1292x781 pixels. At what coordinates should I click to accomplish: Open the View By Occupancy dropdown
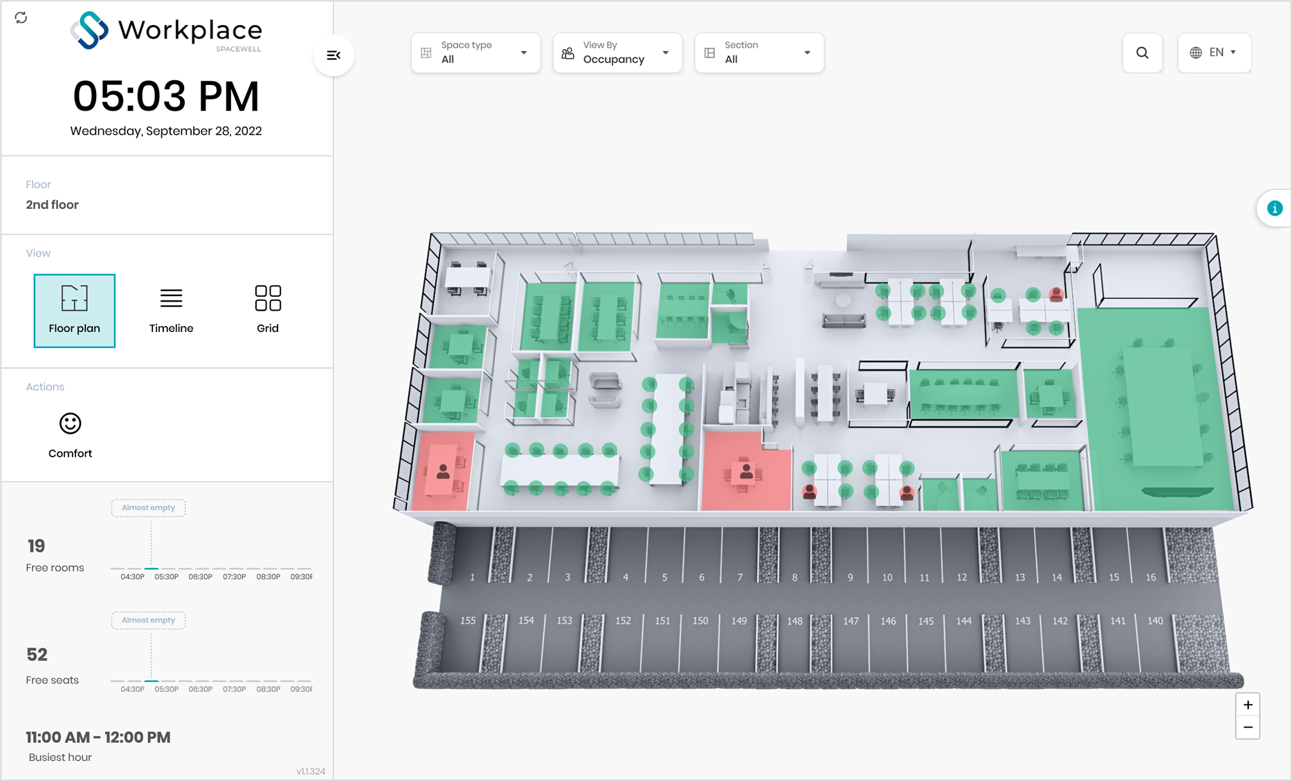click(617, 53)
